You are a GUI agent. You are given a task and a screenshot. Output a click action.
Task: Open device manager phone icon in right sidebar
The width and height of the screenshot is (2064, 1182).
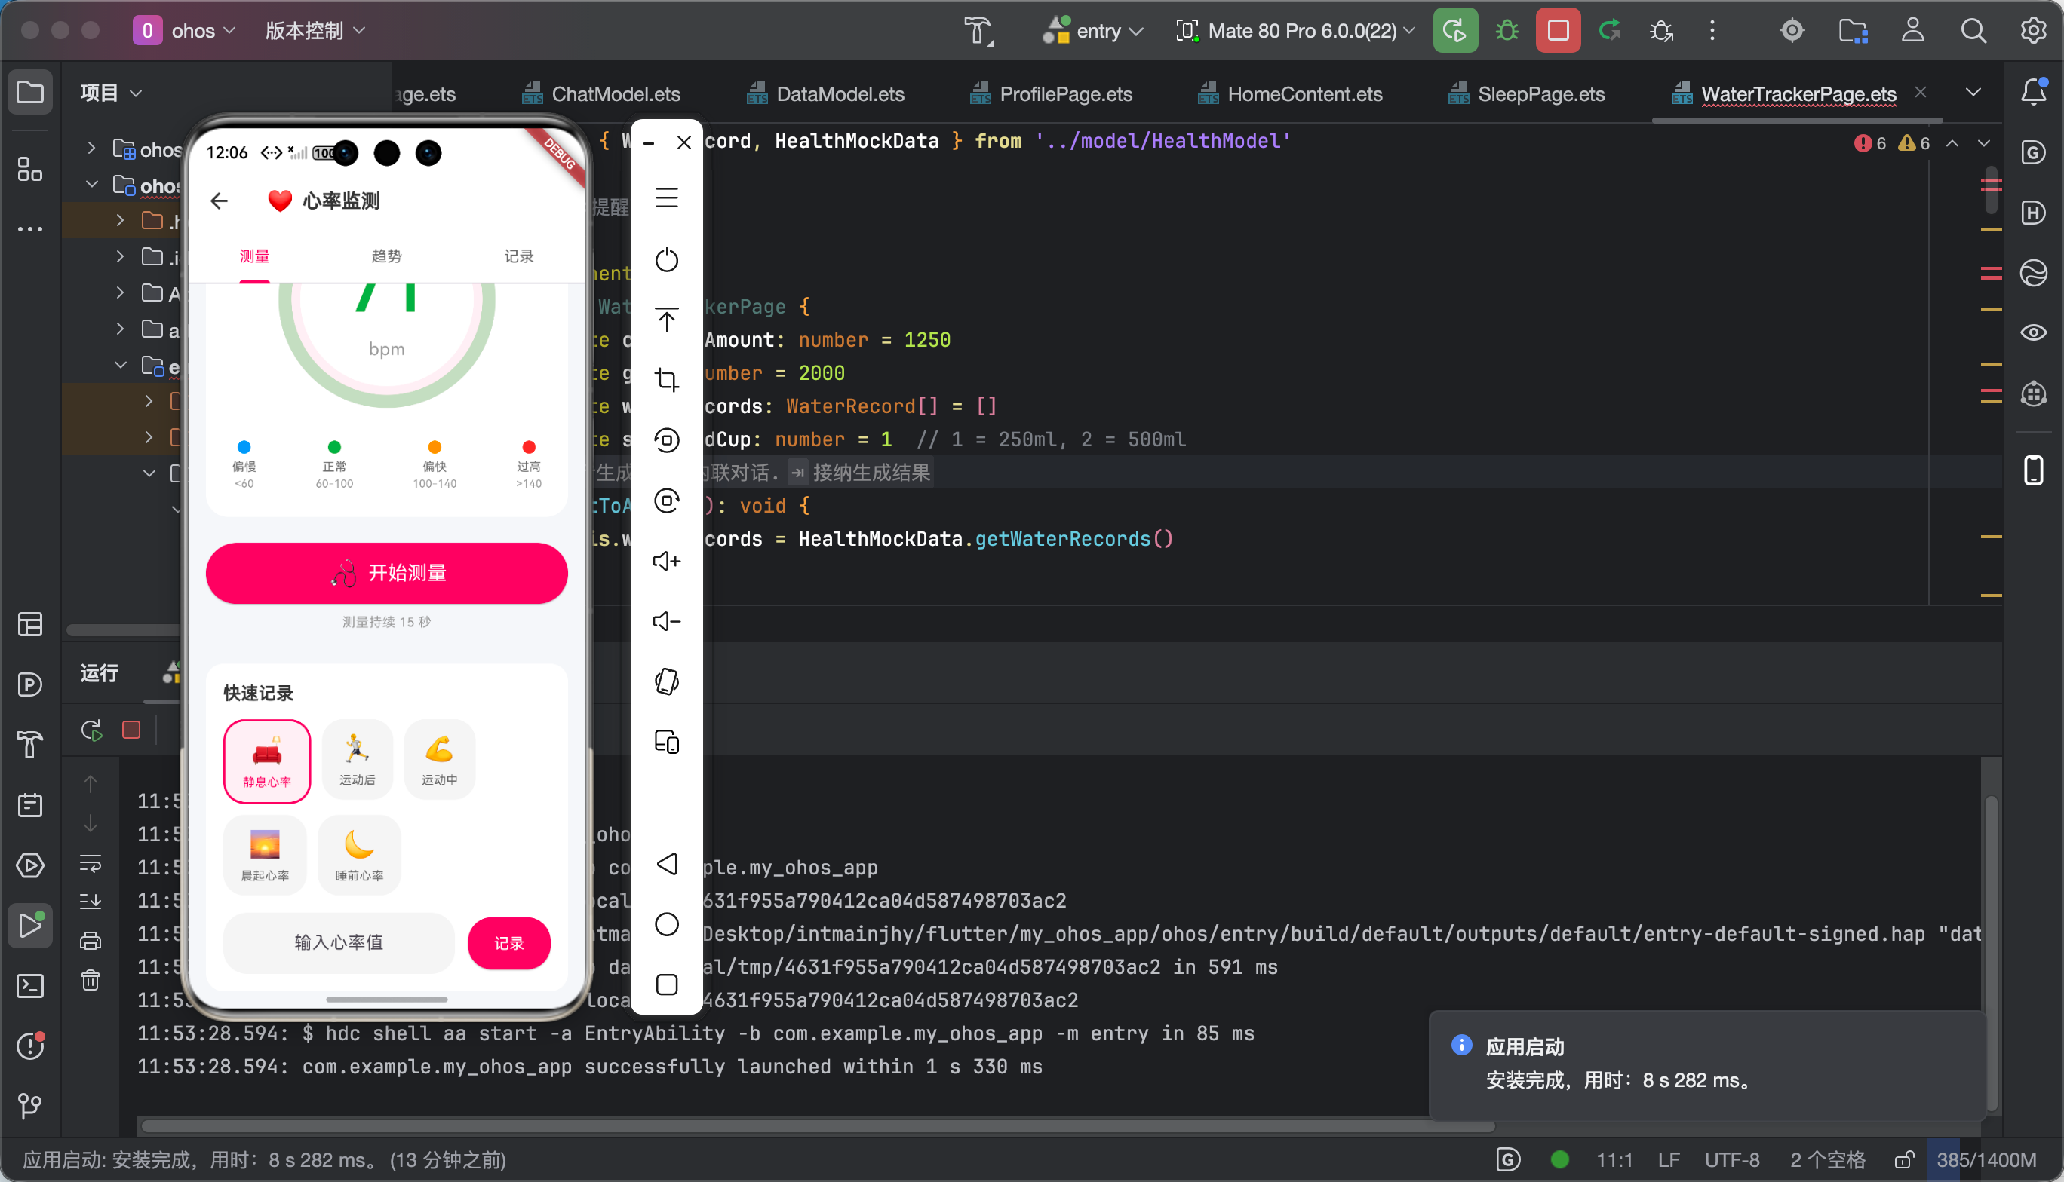click(2033, 470)
